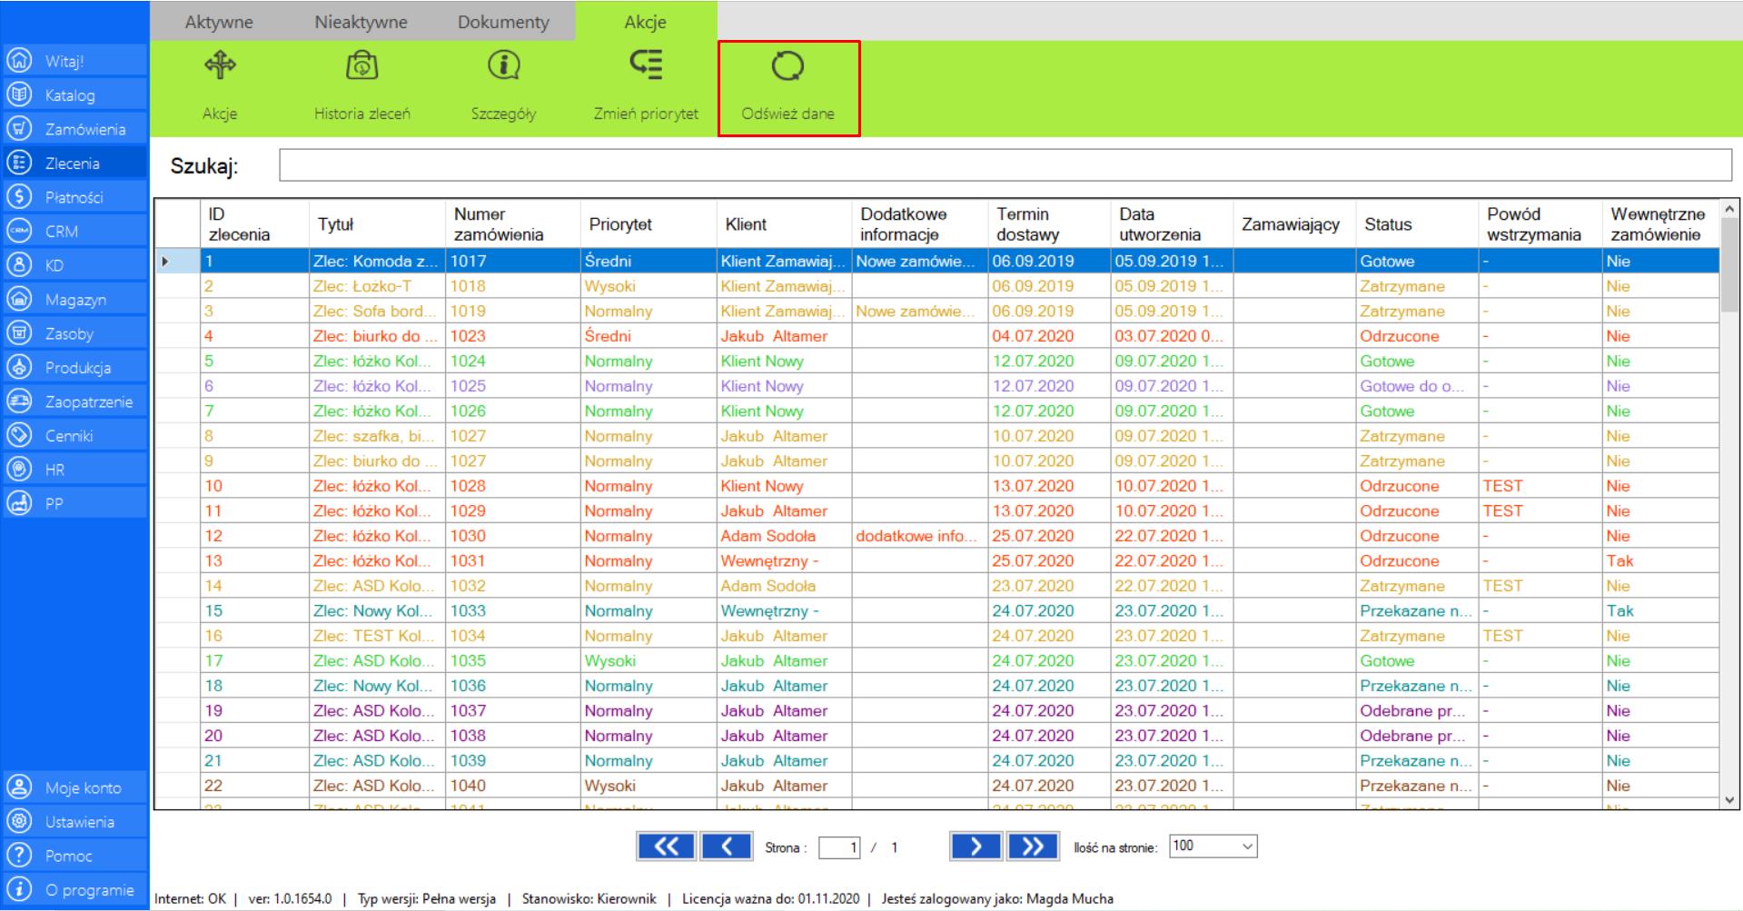Screen dimensions: 1743x911
Task: Open the Zasoby sidebar icon
Action: coord(18,333)
